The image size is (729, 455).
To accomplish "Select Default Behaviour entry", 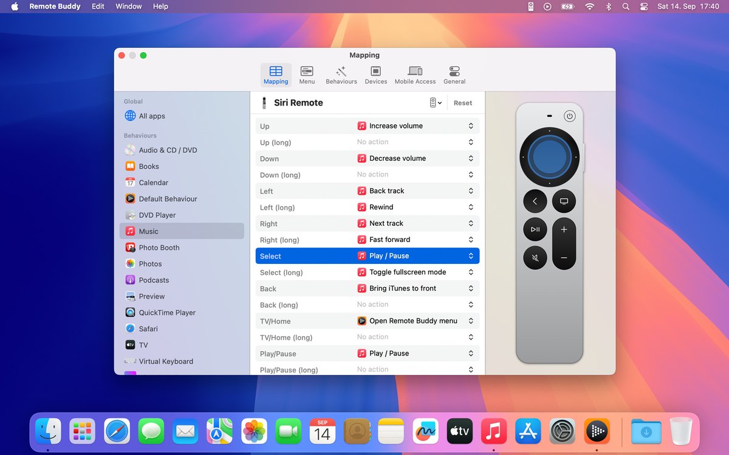I will (182, 199).
